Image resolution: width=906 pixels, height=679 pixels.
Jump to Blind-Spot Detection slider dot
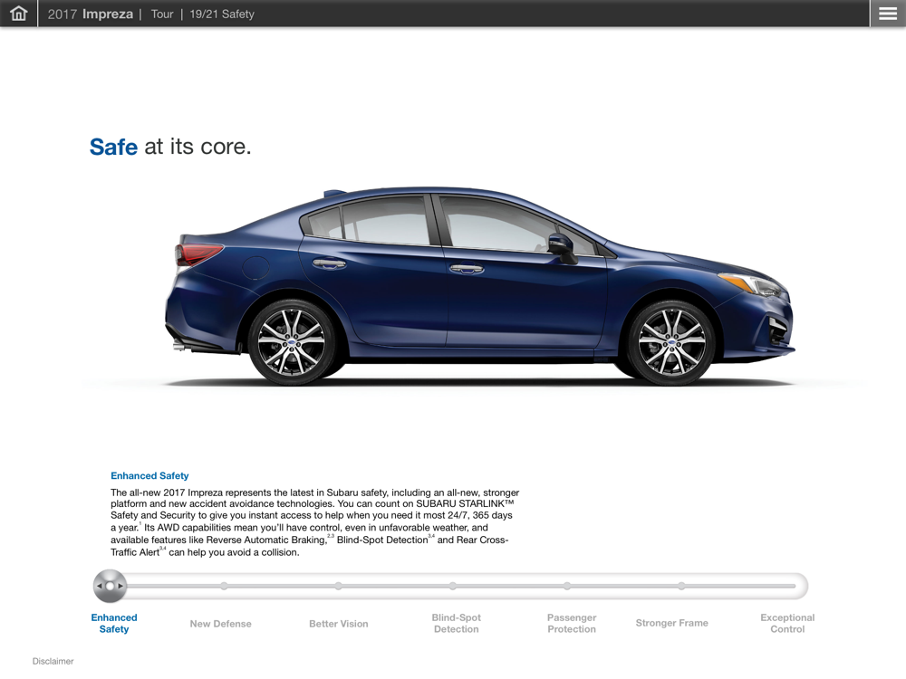[452, 586]
